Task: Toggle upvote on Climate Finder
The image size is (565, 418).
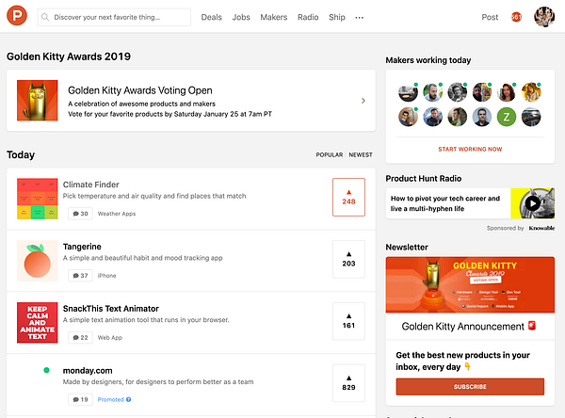Action: coord(348,197)
